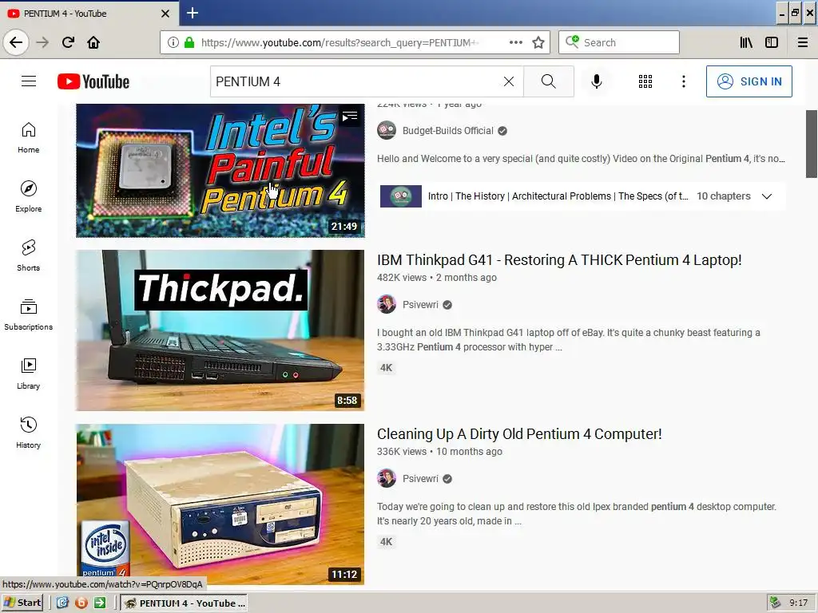Click the PENTIUM 4 - YouTube taskbar button
This screenshot has height=613, width=818.
click(185, 603)
